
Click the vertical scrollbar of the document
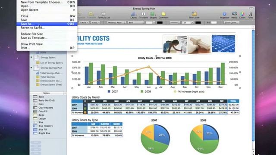tap(253, 85)
